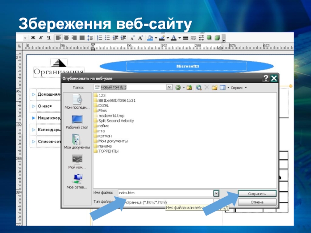The width and height of the screenshot is (311, 233).
Task: Search the web globe icon
Action: [x=199, y=87]
